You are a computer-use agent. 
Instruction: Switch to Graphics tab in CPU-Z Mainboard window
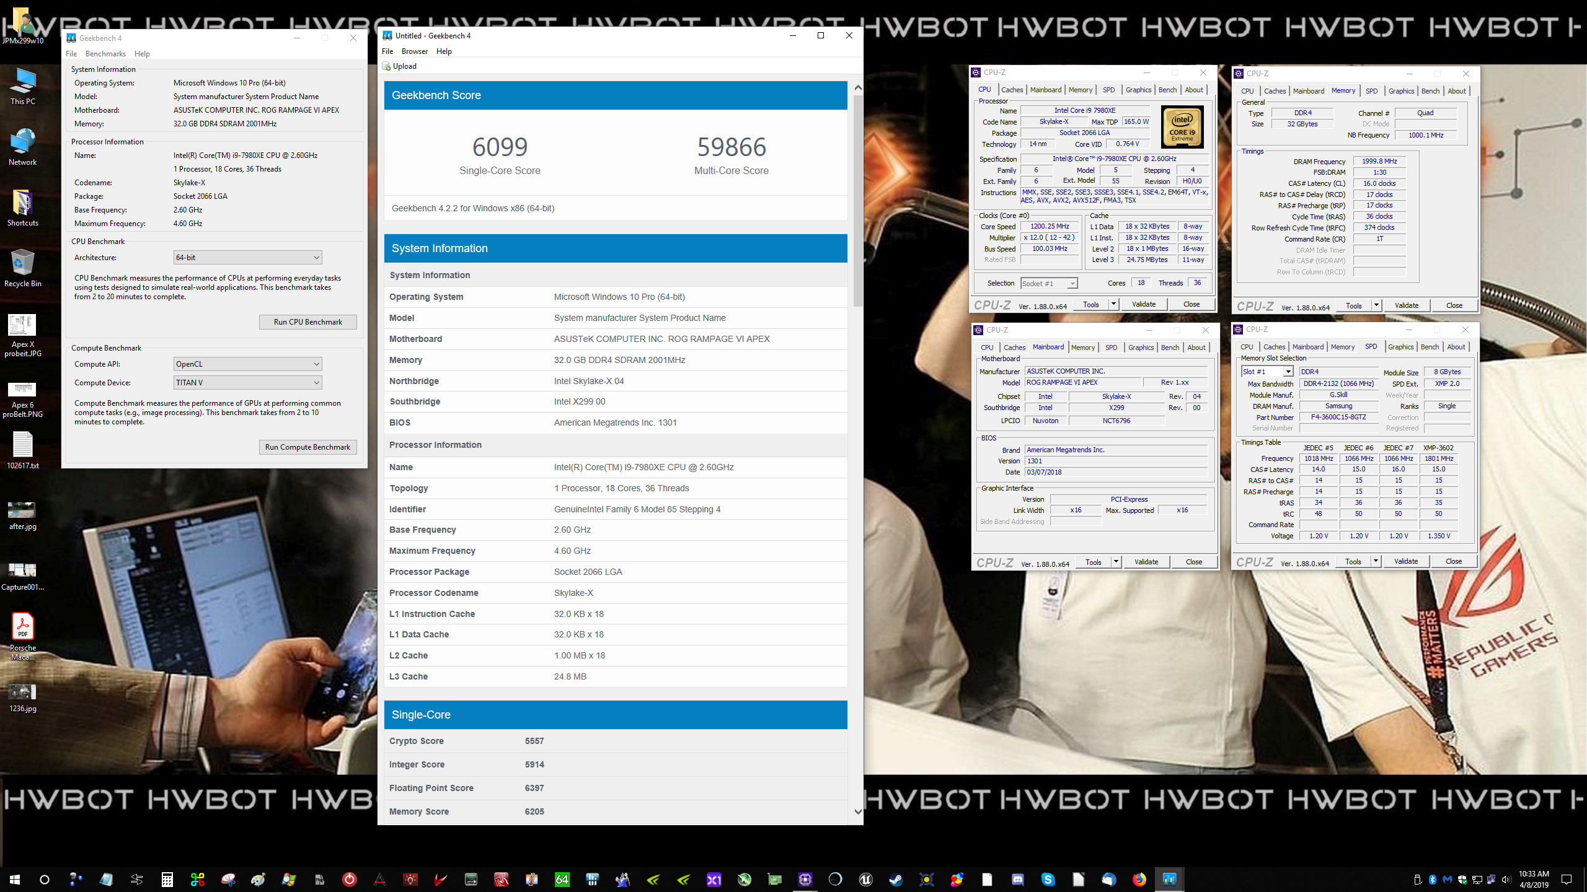(x=1141, y=348)
